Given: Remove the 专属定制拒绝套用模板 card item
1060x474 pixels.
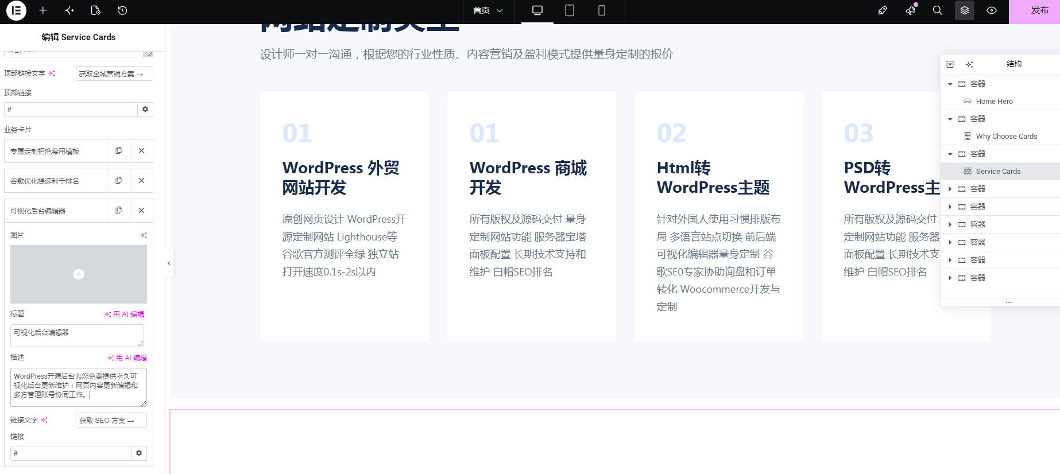Looking at the screenshot, I should (141, 151).
